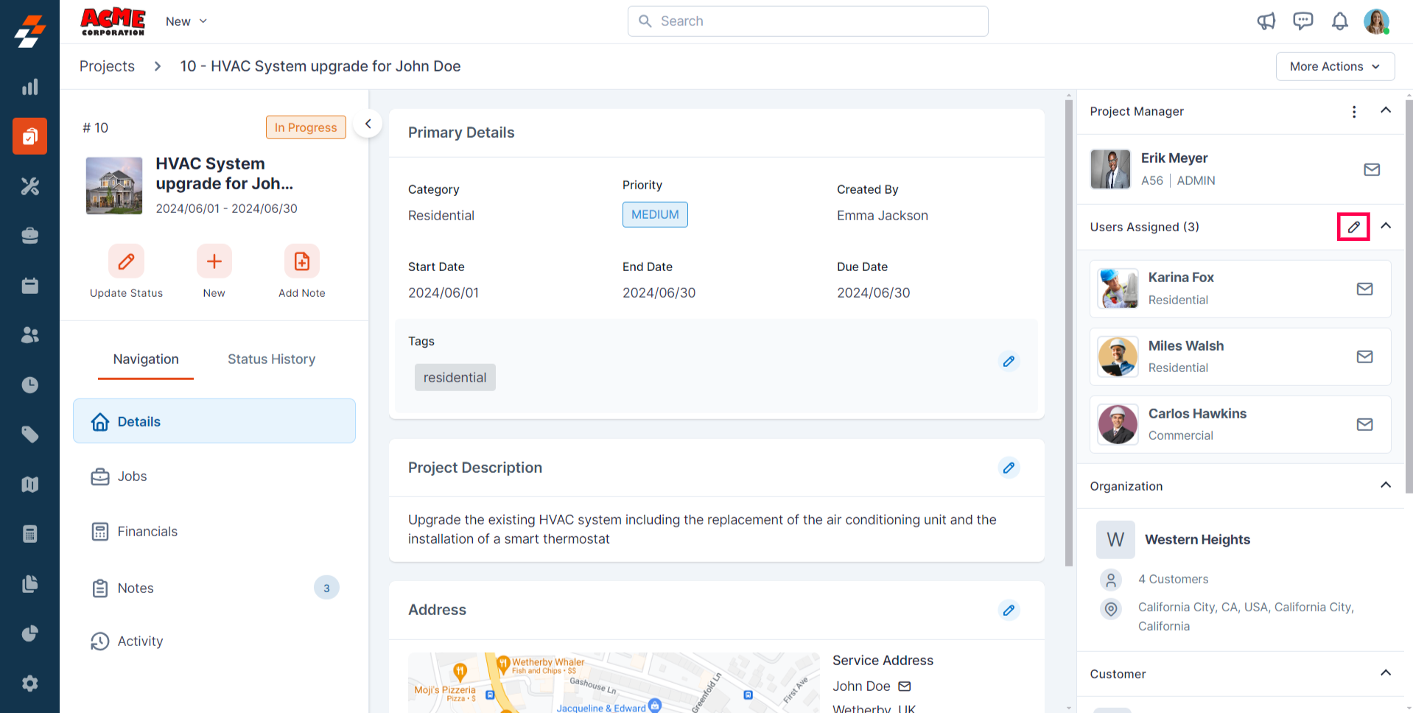Edit the Users Assigned list
1413x713 pixels.
(1353, 227)
